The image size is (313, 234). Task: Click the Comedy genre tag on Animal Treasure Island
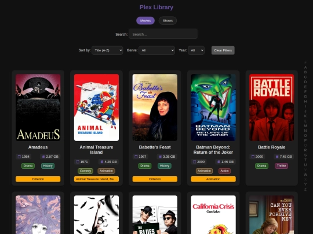click(85, 171)
